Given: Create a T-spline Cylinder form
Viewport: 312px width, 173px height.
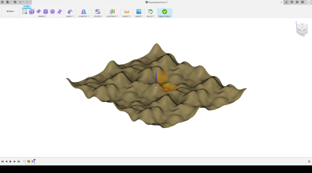Looking at the screenshot, I should [x=46, y=12].
